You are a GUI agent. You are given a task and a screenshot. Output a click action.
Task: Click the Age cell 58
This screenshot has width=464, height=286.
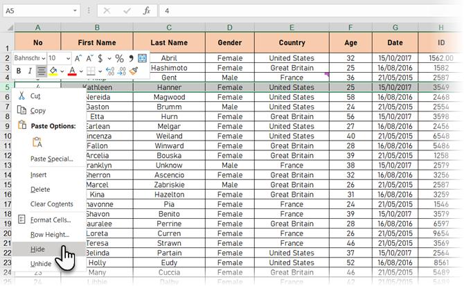tap(350, 97)
